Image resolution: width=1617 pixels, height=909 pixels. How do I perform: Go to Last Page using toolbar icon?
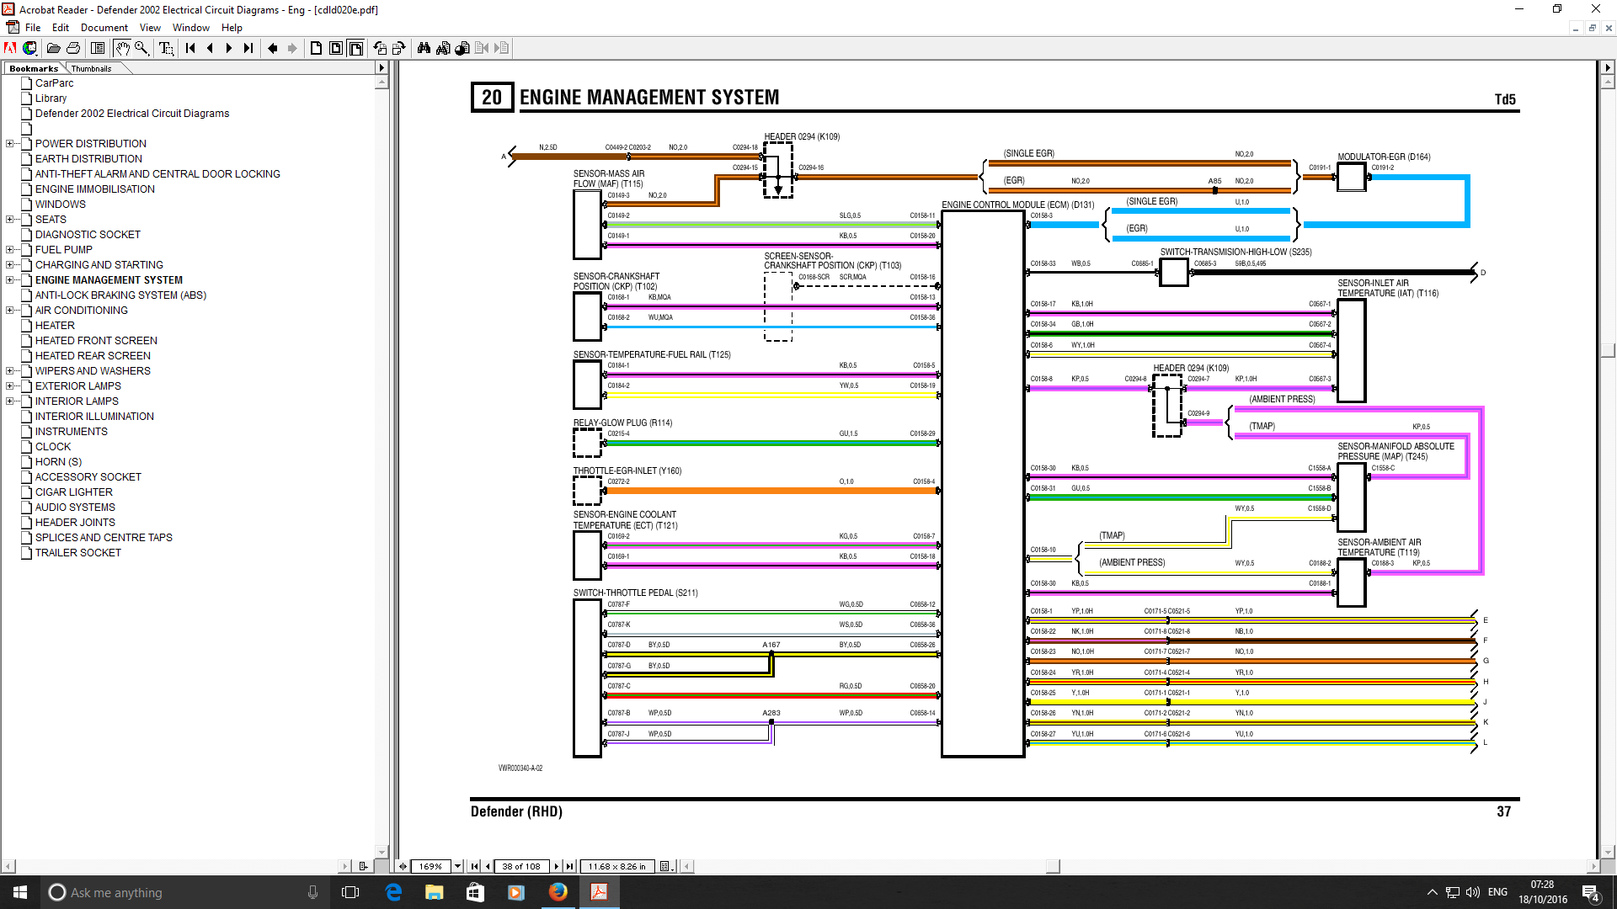pyautogui.click(x=248, y=48)
